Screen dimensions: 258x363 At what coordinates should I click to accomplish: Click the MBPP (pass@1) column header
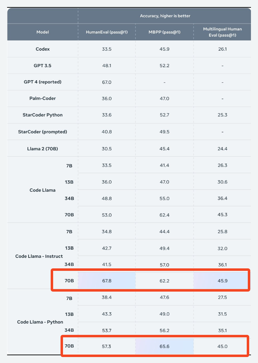click(165, 32)
